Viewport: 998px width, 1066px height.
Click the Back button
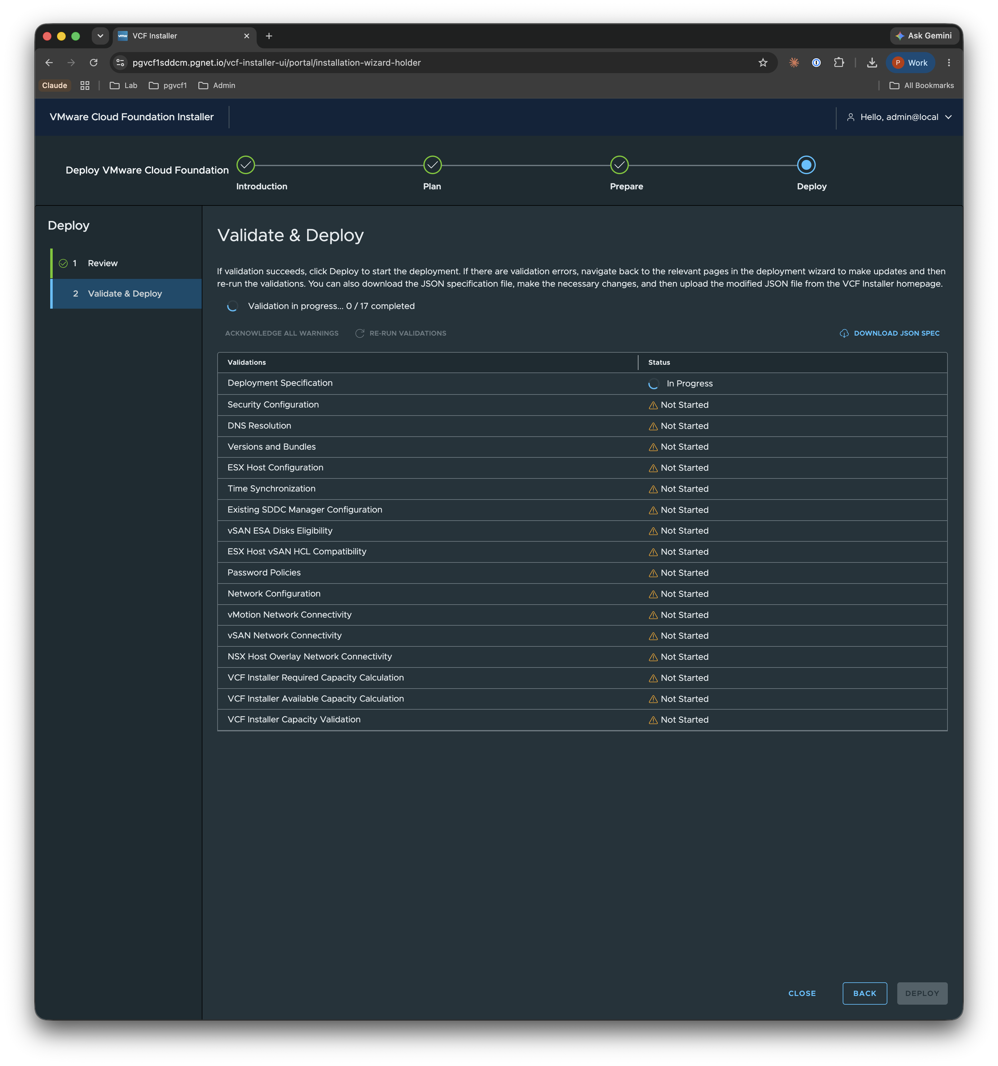[864, 993]
